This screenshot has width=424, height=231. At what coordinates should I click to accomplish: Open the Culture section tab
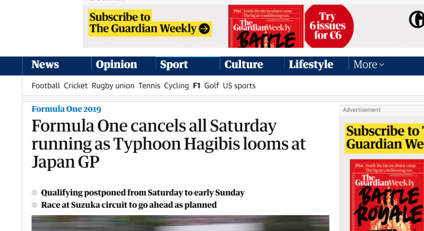click(x=244, y=64)
